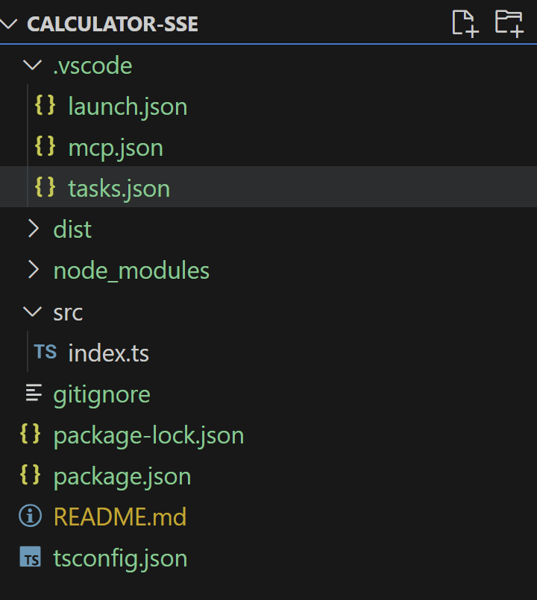Click the New Folder icon
The height and width of the screenshot is (600, 537).
(509, 24)
